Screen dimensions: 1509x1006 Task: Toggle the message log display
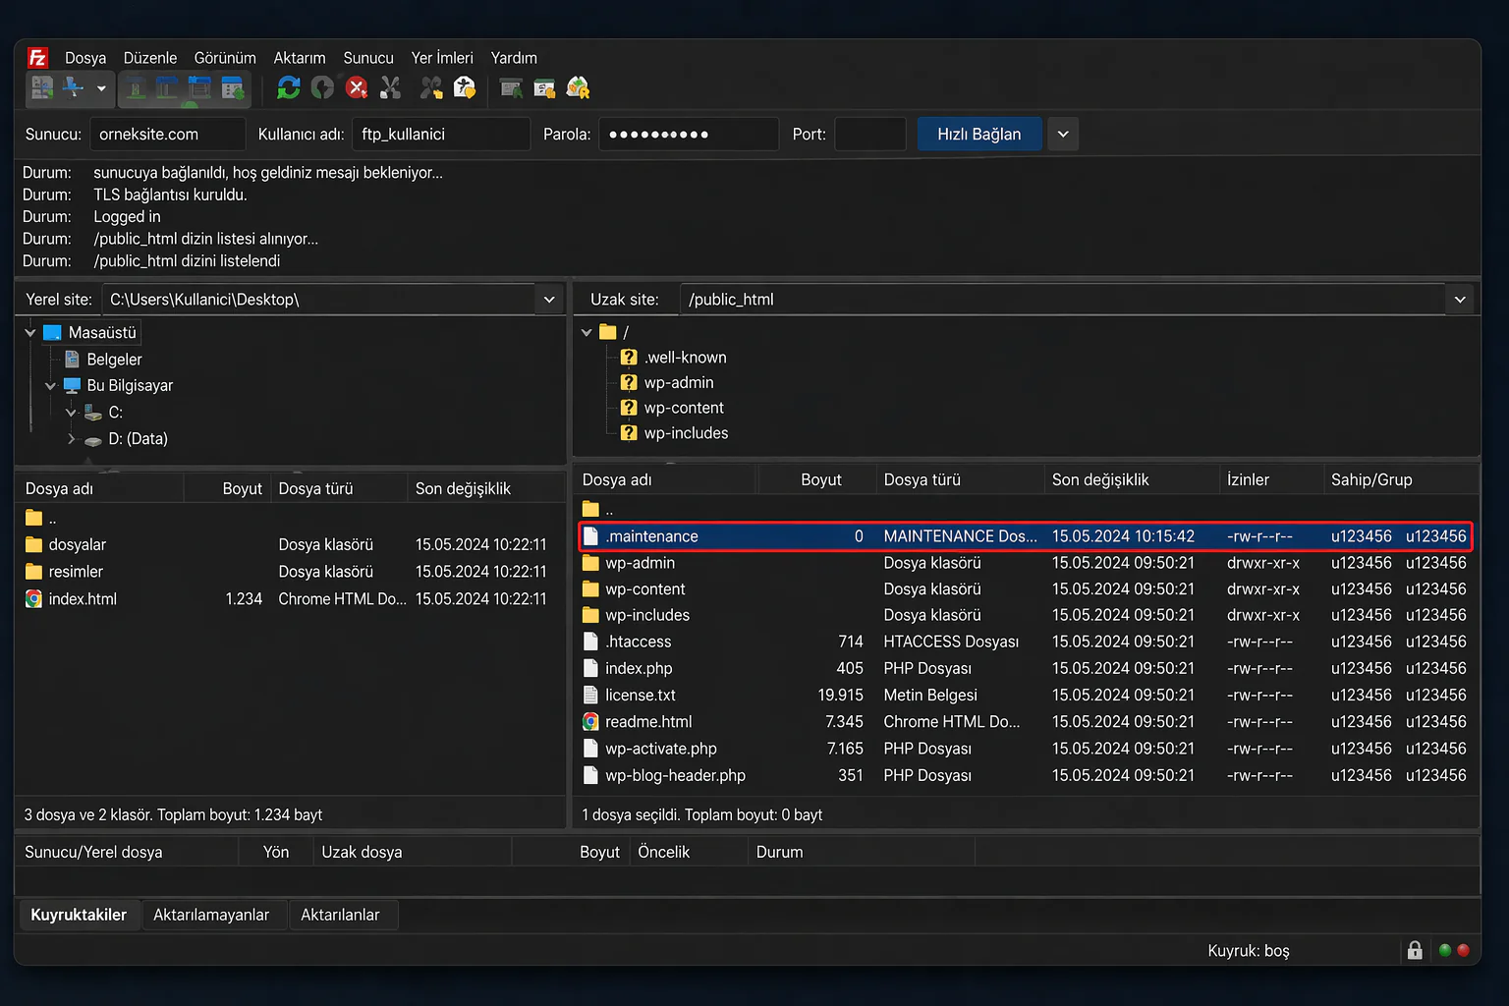click(136, 88)
